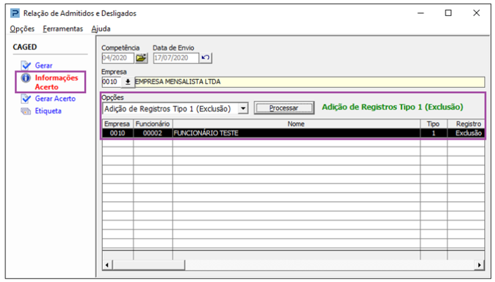Click the Data de Envio field
495x282 pixels.
[x=176, y=58]
